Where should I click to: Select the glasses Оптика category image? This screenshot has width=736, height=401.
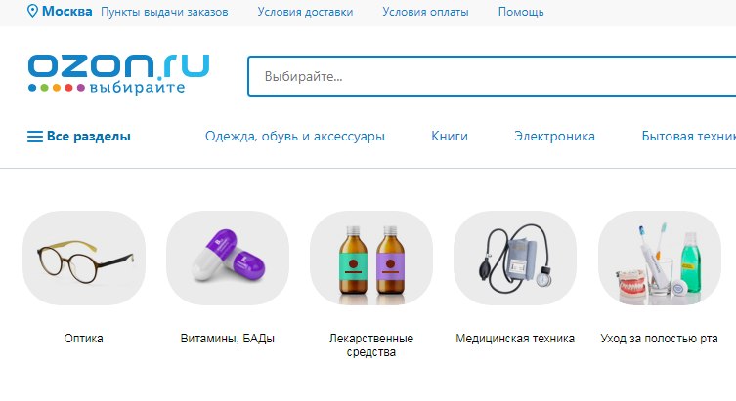(84, 259)
